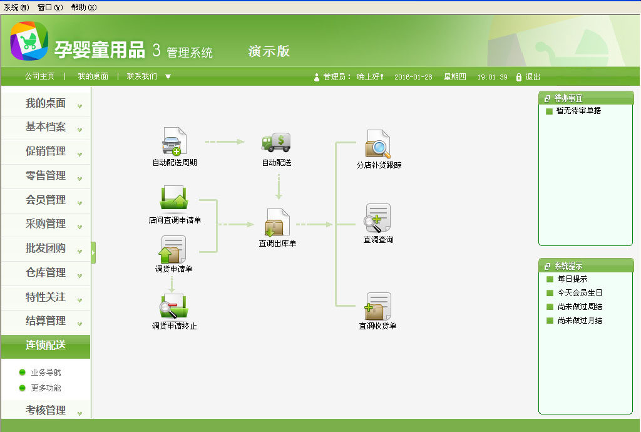Viewport: 641px width, 432px height.
Task: Open the 自动配送周期 icon
Action: coord(175,141)
